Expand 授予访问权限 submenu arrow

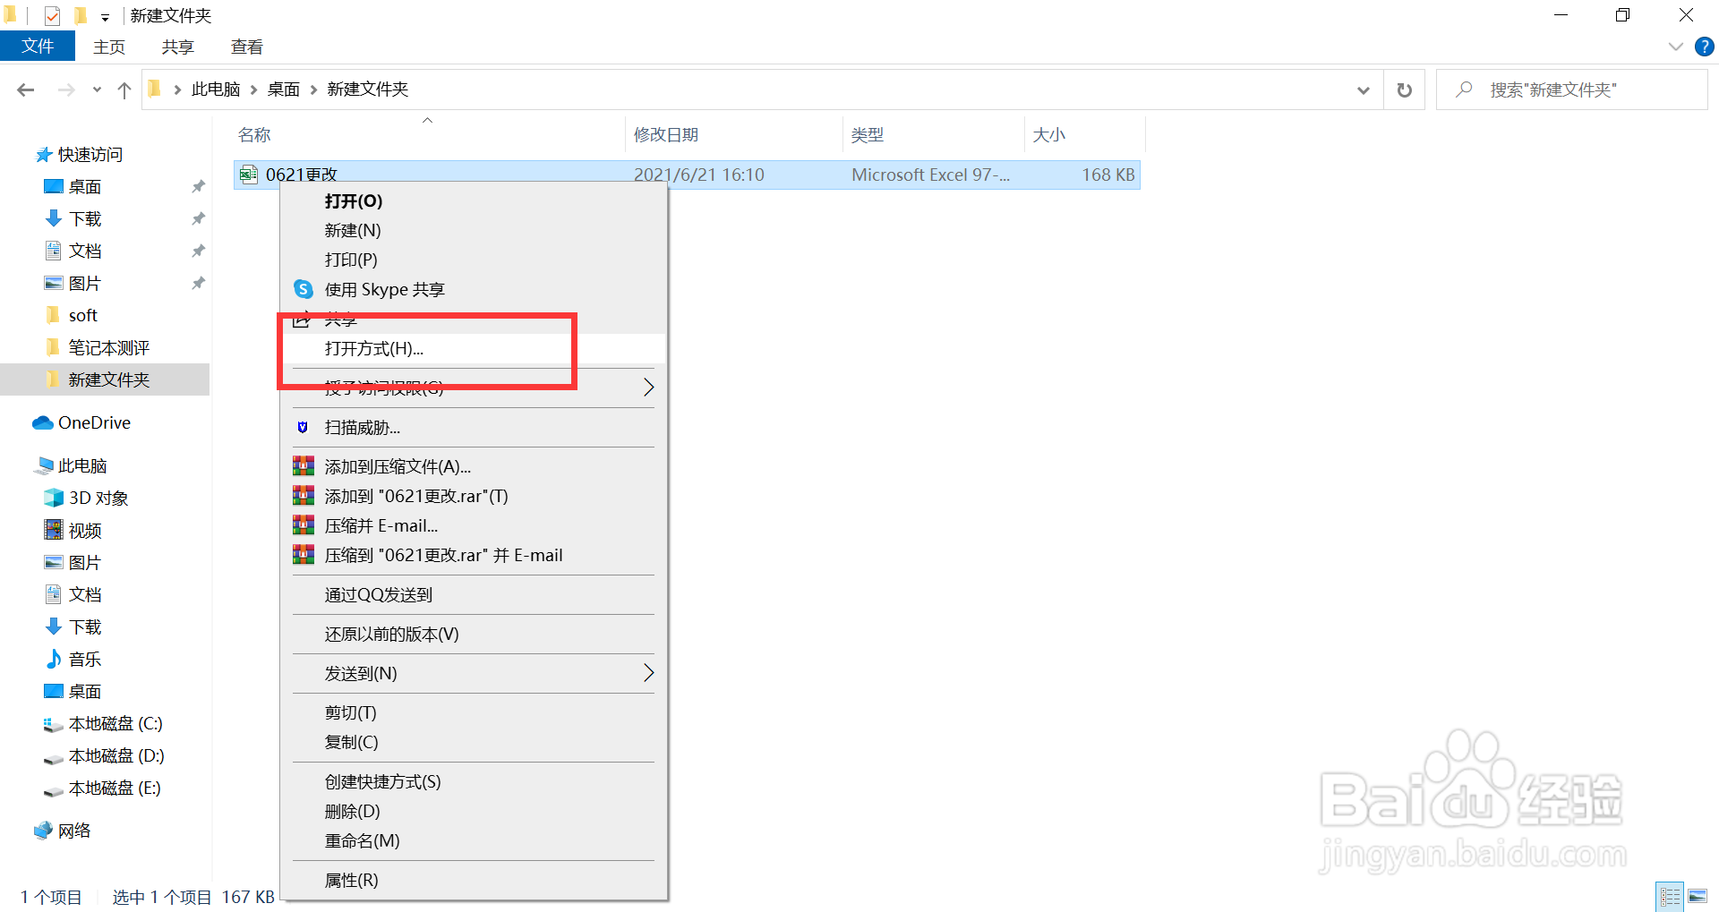pyautogui.click(x=648, y=388)
